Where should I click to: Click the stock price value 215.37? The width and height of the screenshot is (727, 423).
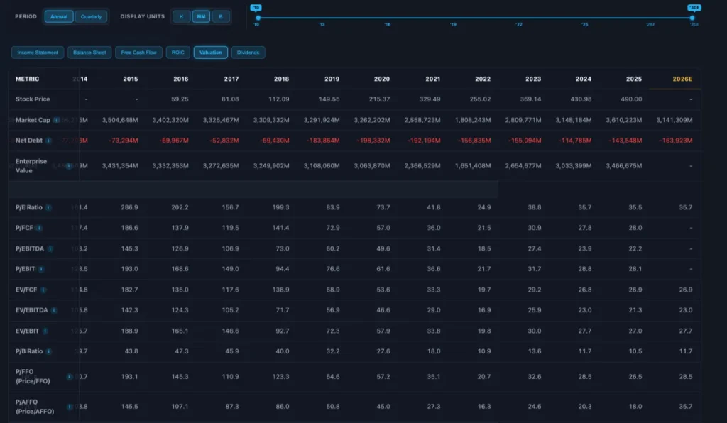[379, 99]
